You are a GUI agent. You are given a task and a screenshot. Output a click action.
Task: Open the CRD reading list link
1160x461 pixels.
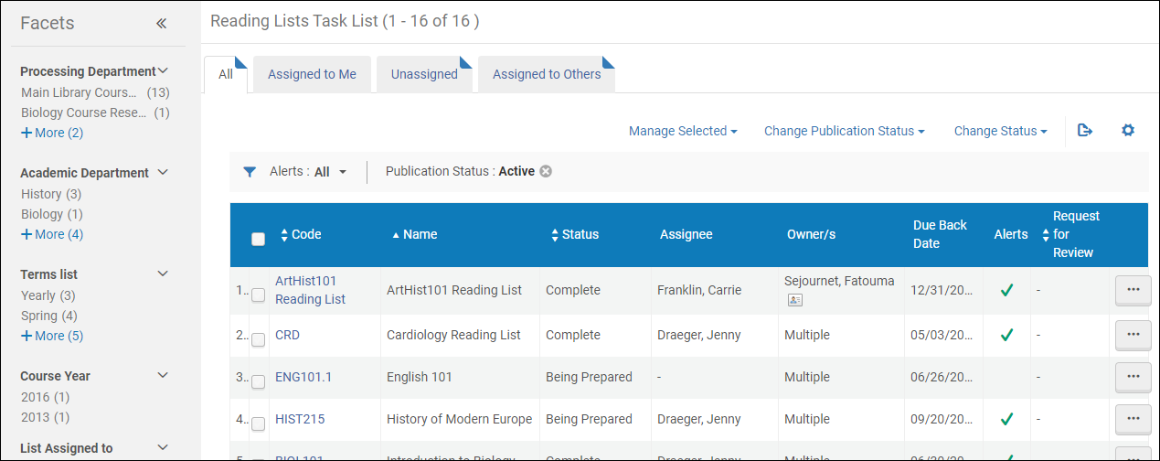pos(287,335)
